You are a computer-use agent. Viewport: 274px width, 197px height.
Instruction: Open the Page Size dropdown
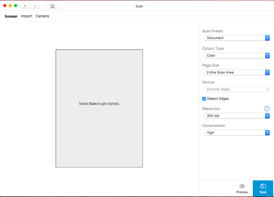pos(237,73)
